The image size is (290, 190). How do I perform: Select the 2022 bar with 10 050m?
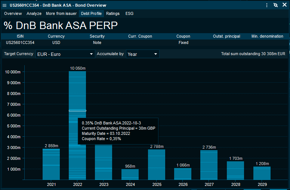(77, 93)
